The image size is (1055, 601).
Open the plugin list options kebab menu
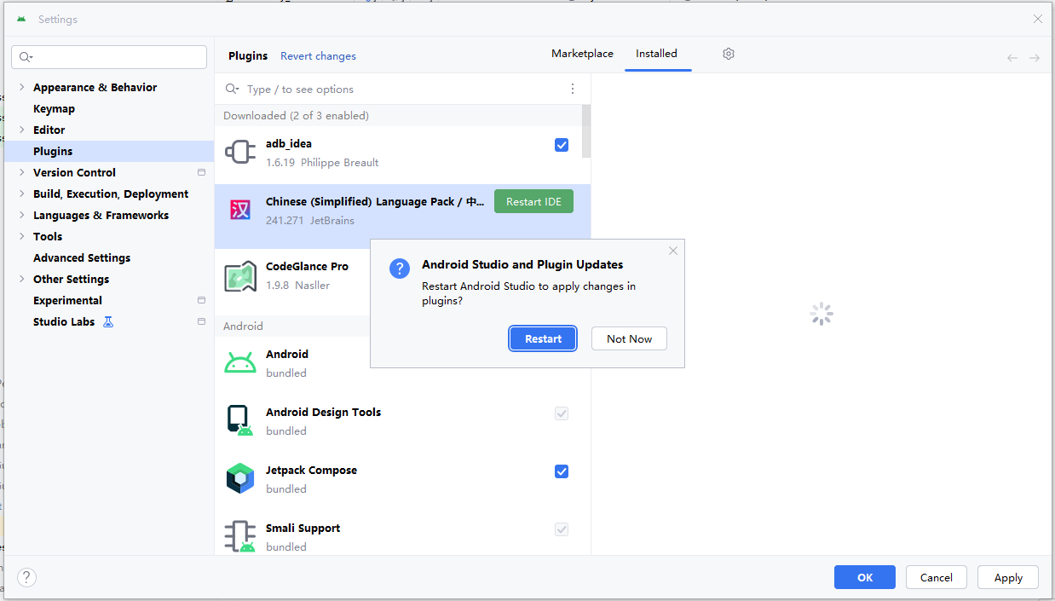(x=573, y=89)
